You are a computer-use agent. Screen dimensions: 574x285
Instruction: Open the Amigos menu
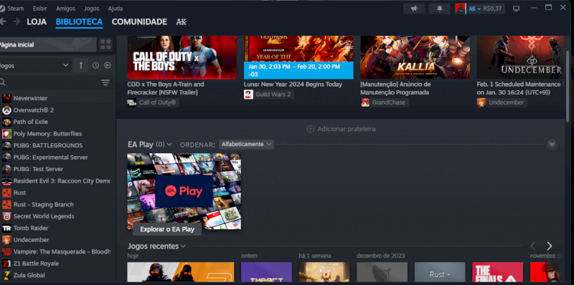65,9
